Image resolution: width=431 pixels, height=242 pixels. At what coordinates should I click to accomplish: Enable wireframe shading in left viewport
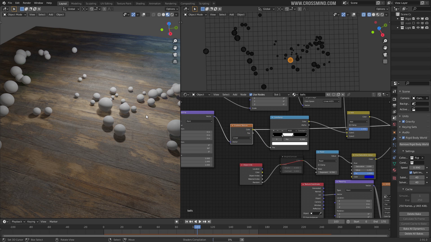tap(159, 15)
